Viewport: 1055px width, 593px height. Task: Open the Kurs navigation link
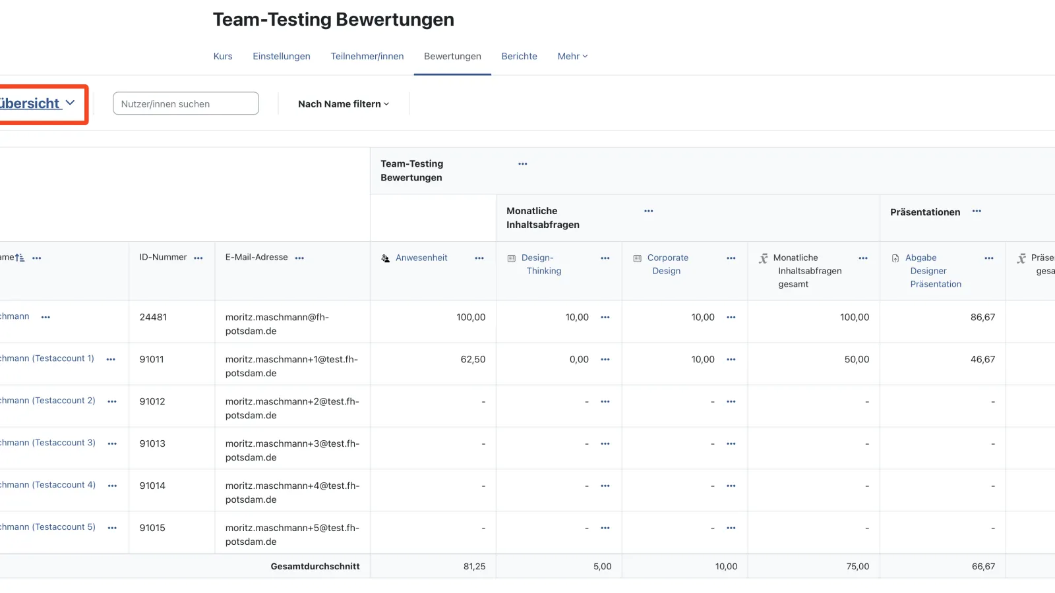click(x=222, y=56)
